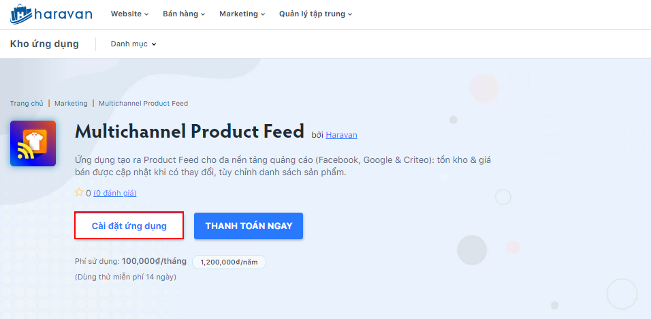Viewport: 651px width, 319px height.
Task: Click the Multichannel Product Feed app icon
Action: [x=33, y=143]
